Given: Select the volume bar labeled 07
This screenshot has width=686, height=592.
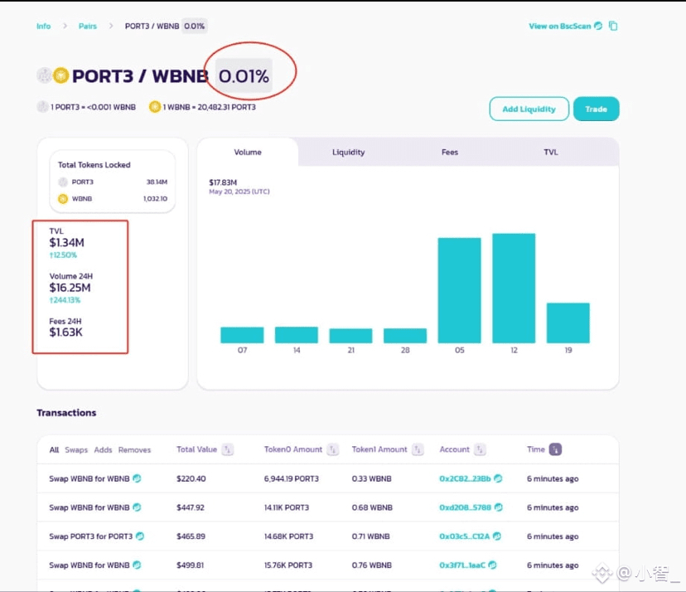Looking at the screenshot, I should pyautogui.click(x=242, y=335).
